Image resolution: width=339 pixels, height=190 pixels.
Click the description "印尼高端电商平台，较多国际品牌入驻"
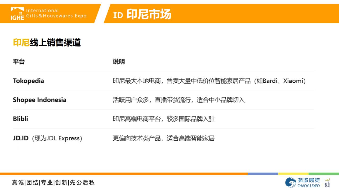[x=164, y=119]
